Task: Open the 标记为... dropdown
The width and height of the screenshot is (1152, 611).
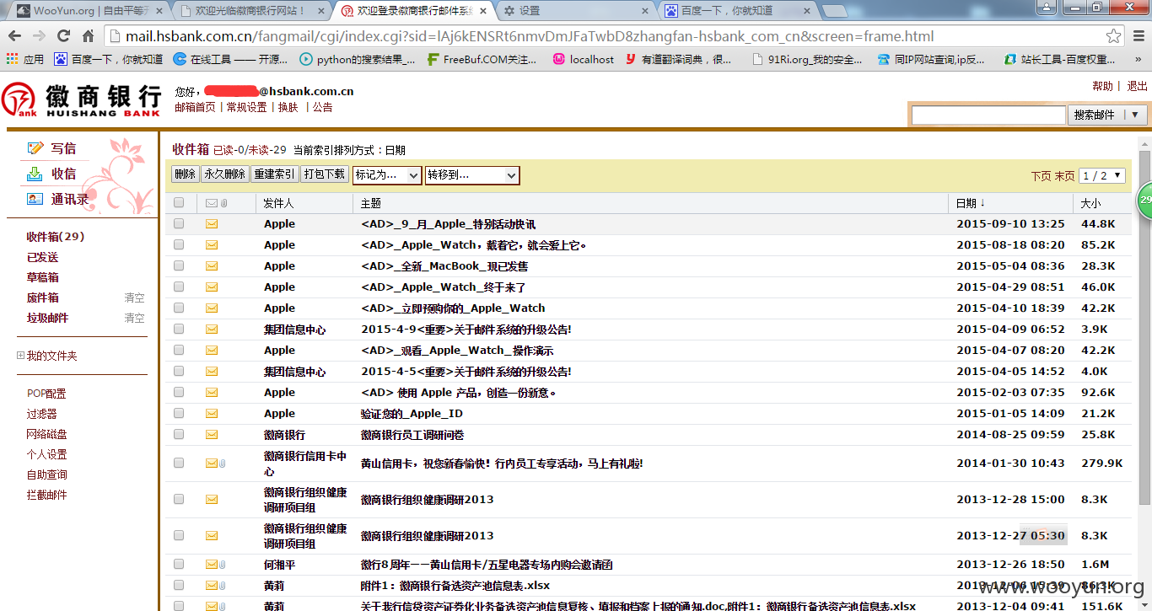Action: click(x=387, y=175)
